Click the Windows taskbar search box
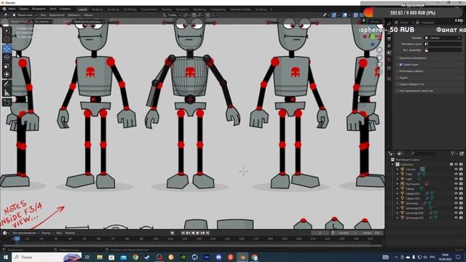Image resolution: width=466 pixels, height=262 pixels. click(x=47, y=257)
